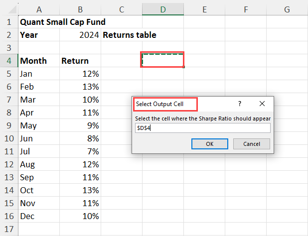The height and width of the screenshot is (236, 308).
Task: Select Feb's 13% return cell
Action: point(80,87)
